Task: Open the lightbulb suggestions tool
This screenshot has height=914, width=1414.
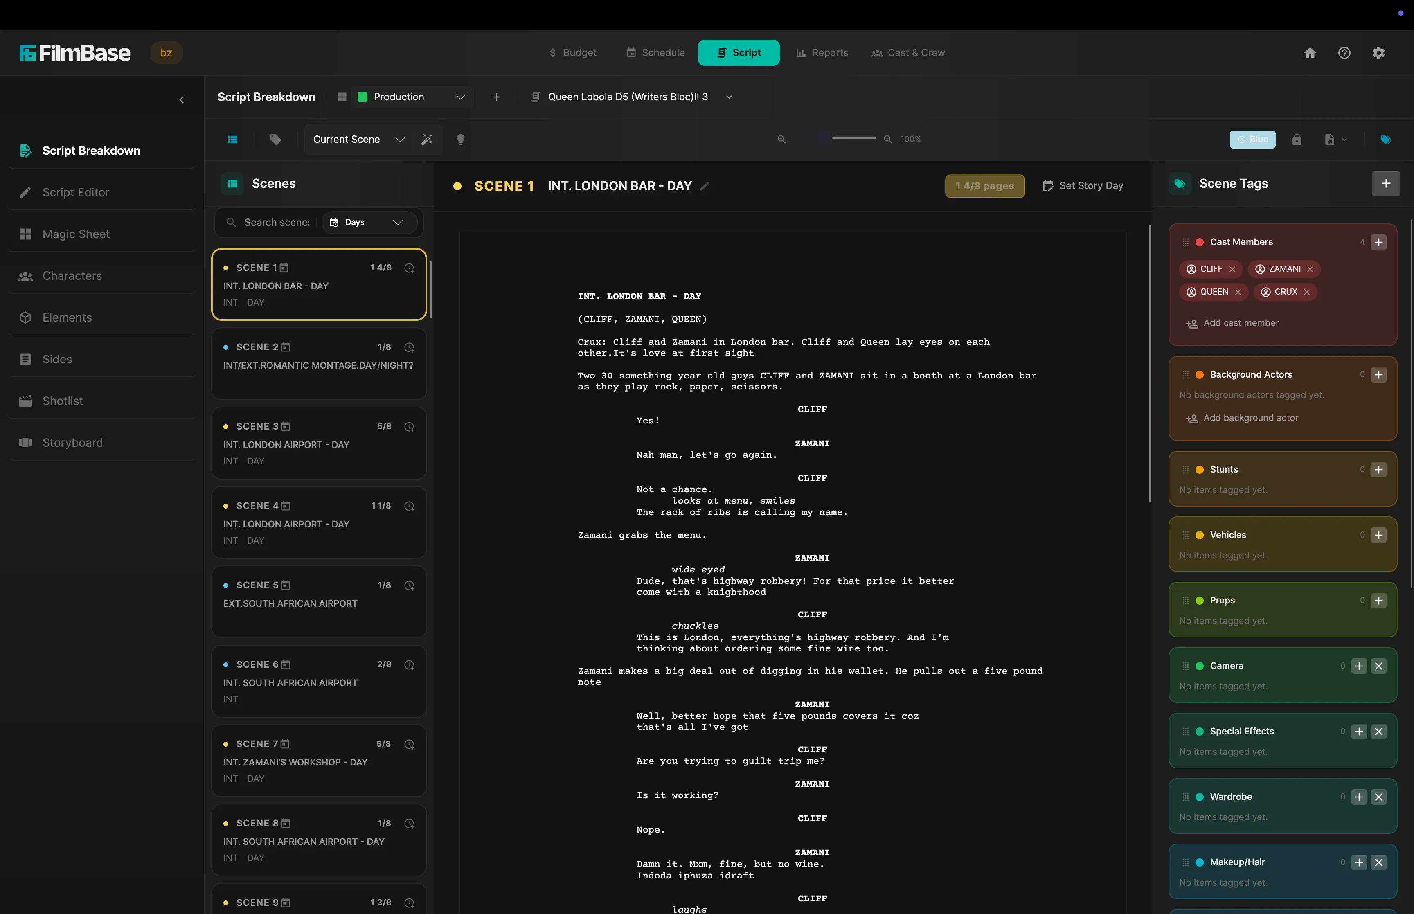Action: (461, 139)
